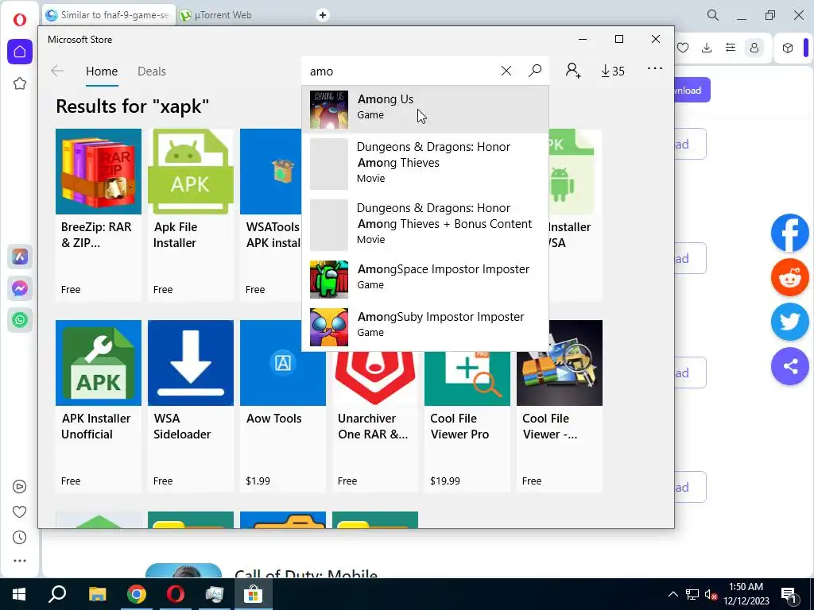814x610 pixels.
Task: Click the purple Download button behind Store
Action: [692, 91]
